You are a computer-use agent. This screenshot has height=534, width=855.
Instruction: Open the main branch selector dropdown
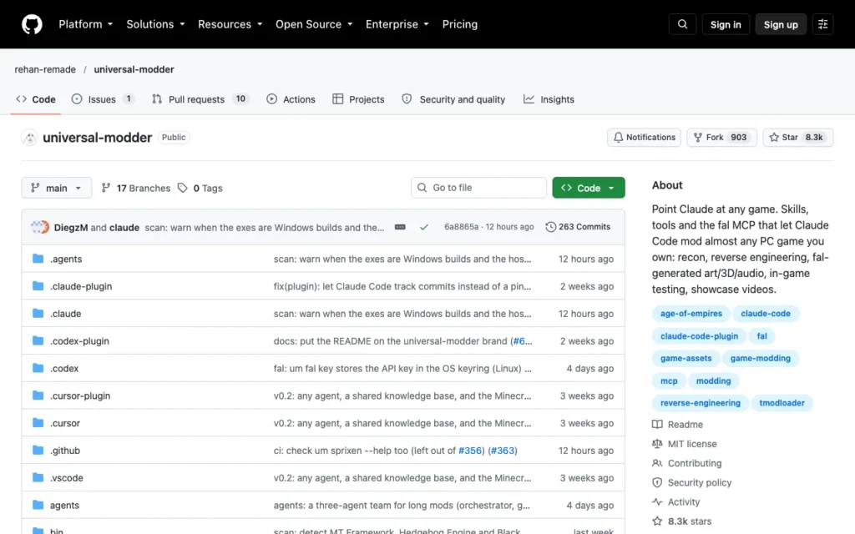[x=57, y=188]
